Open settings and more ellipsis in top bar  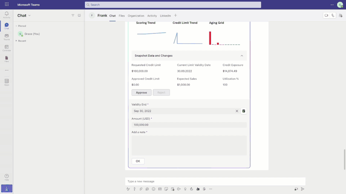332,4
